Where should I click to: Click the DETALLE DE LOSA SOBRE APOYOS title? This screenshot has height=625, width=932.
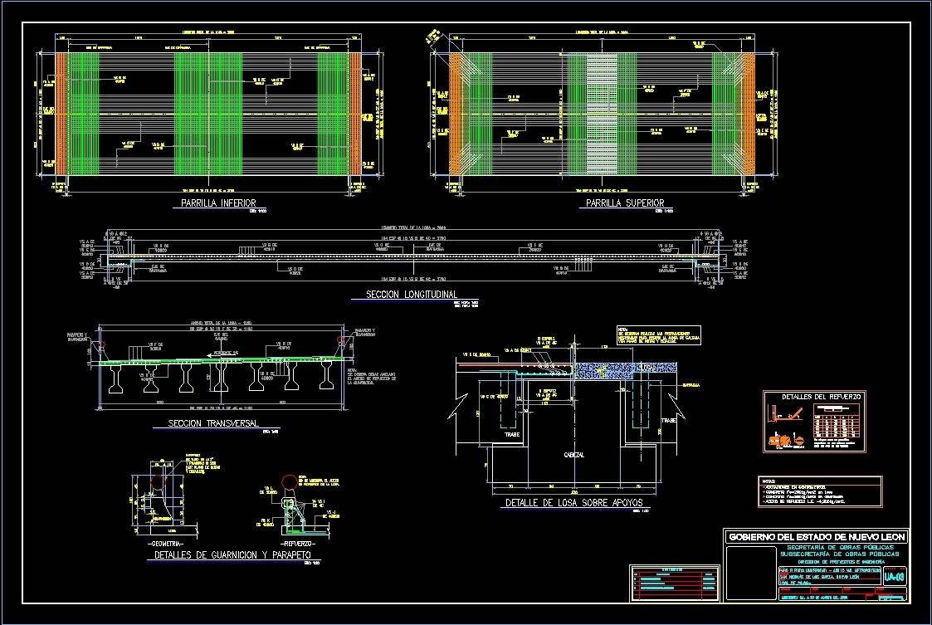(575, 501)
